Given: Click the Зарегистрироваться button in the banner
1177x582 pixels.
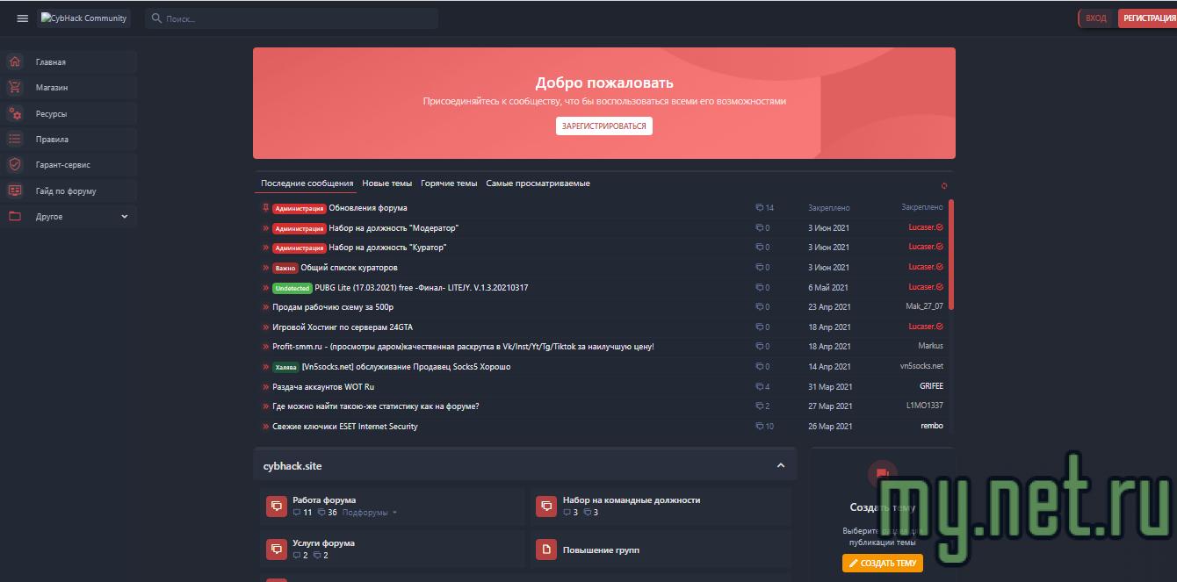Looking at the screenshot, I should coord(603,126).
